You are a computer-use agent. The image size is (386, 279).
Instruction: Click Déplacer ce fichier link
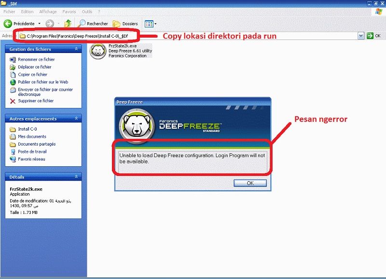[x=34, y=67]
